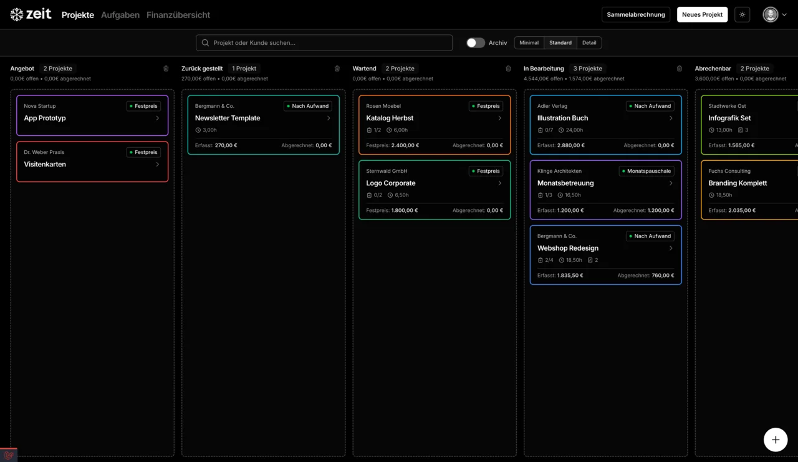This screenshot has height=462, width=798.
Task: Click trash icon in In Bearbeitung column
Action: pyautogui.click(x=680, y=69)
